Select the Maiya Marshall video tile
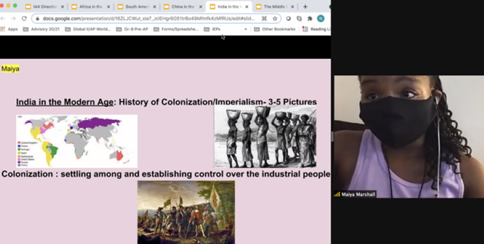Image resolution: width=484 pixels, height=244 pixels. pyautogui.click(x=408, y=137)
